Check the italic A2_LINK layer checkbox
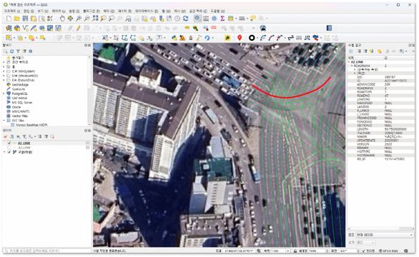 [9, 148]
